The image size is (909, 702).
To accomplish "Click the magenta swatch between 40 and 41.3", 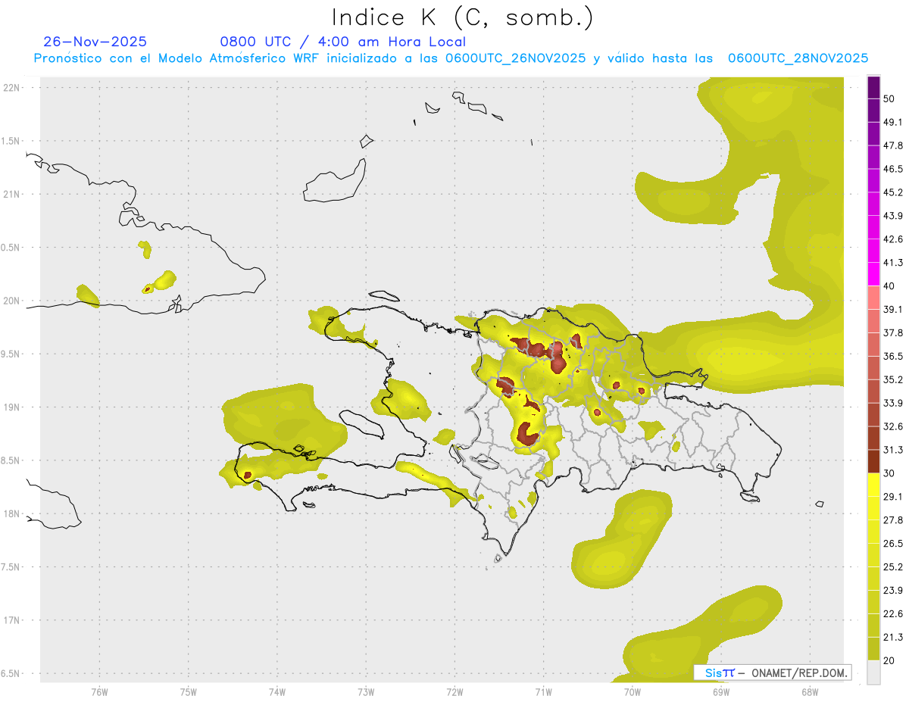I will [x=874, y=274].
